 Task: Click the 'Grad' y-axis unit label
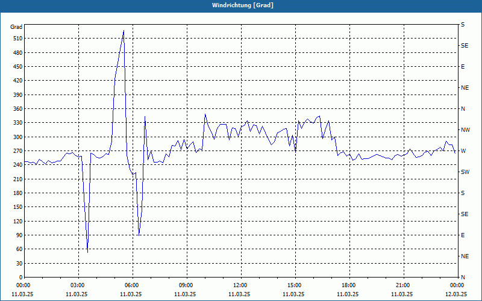[16, 27]
